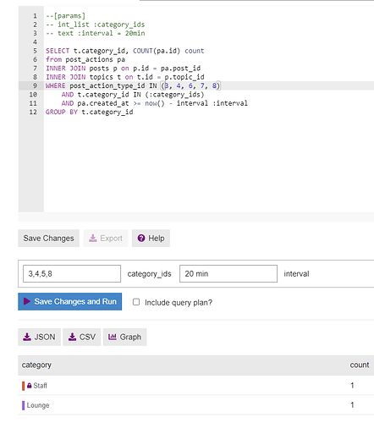Sort results by count column header

coord(360,365)
